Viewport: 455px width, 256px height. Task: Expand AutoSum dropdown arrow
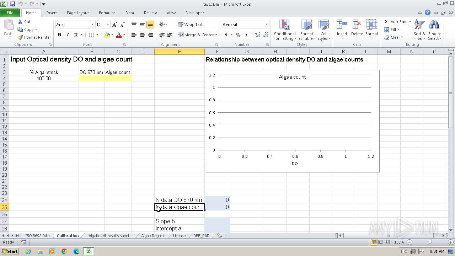[410, 22]
